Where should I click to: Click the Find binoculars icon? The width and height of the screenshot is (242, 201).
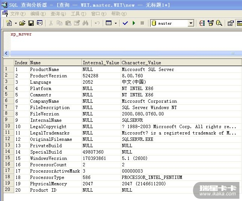pyautogui.click(x=86, y=23)
